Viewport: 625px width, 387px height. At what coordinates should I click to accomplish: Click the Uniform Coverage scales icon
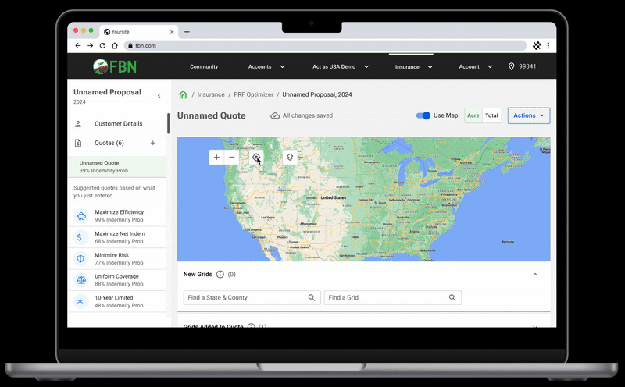(x=81, y=280)
